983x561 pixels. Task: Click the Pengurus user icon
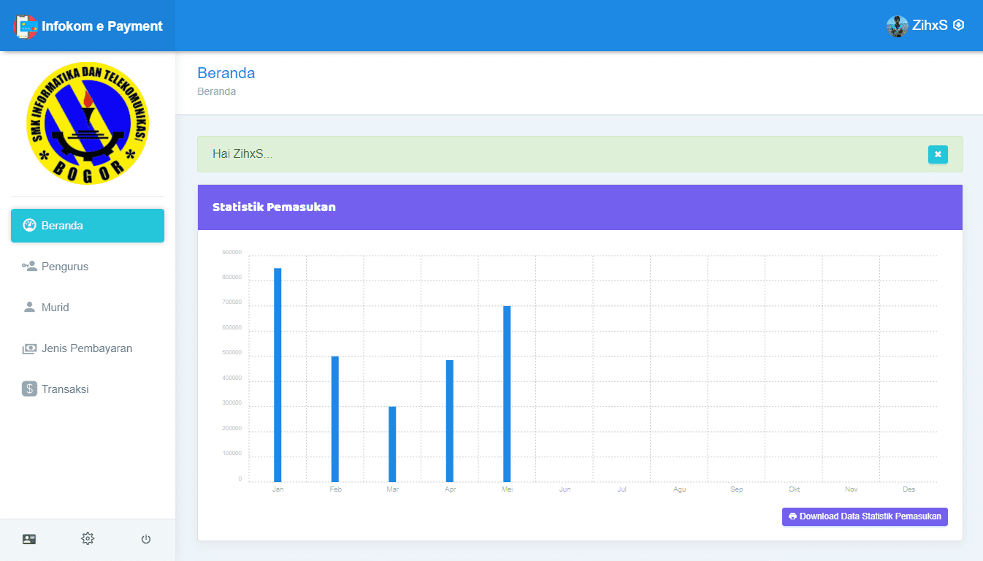[29, 267]
